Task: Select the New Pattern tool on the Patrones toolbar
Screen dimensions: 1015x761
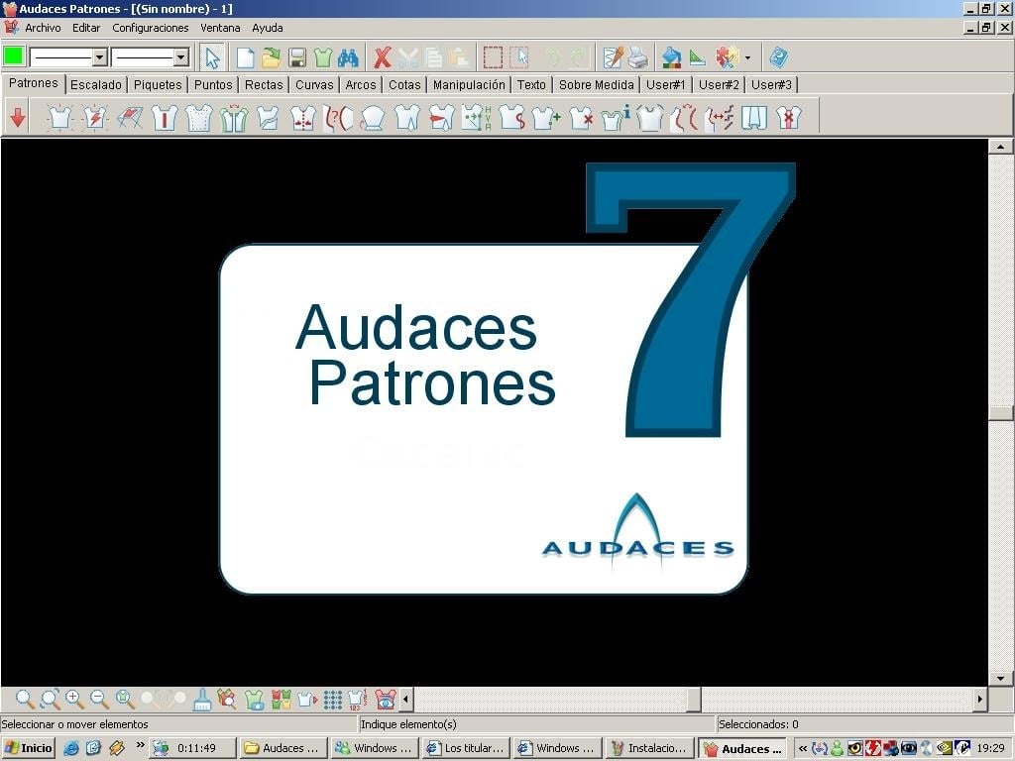Action: click(x=59, y=117)
